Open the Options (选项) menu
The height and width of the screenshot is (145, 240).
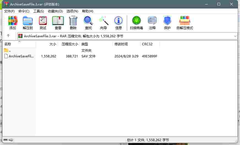(x=72, y=11)
